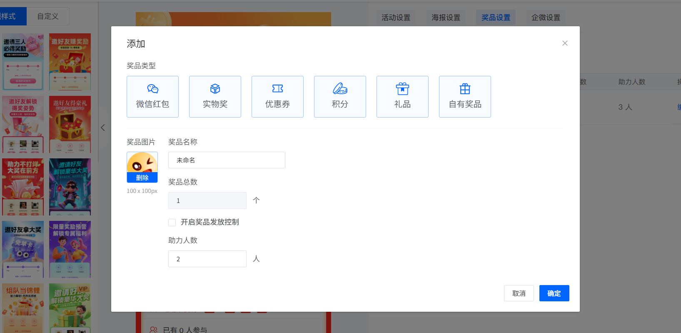This screenshot has height=333, width=681.
Task: Focus the 奖品总数 quantity field
Action: tap(207, 200)
